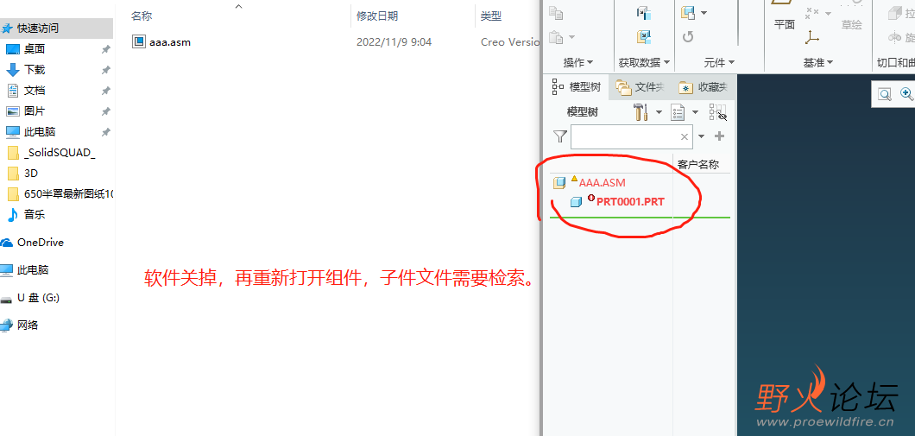
Task: Expand the 操作 group dropdown
Action: [x=577, y=62]
